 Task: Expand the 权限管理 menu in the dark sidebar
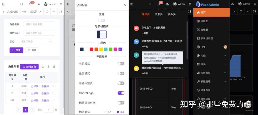click(x=212, y=81)
